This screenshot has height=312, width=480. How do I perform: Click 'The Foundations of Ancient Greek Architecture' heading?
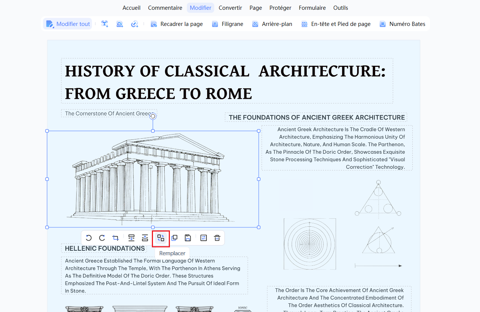(316, 117)
